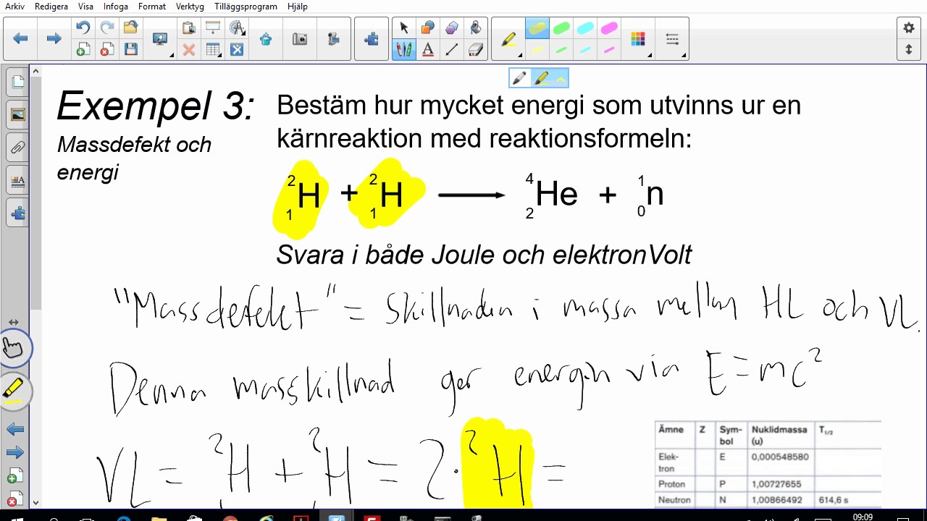Click the blue X tools icon

[x=237, y=50]
